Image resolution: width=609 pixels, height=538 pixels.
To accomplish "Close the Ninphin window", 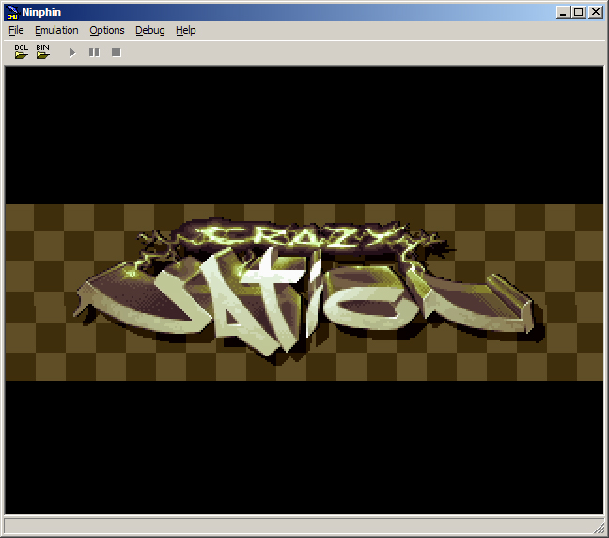I will pyautogui.click(x=596, y=12).
